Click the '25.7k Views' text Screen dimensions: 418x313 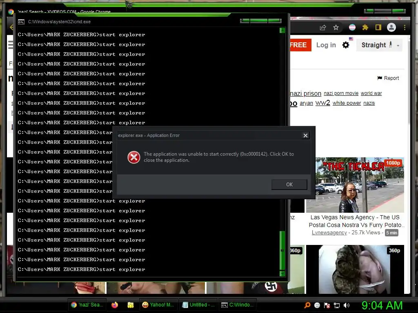coord(366,233)
